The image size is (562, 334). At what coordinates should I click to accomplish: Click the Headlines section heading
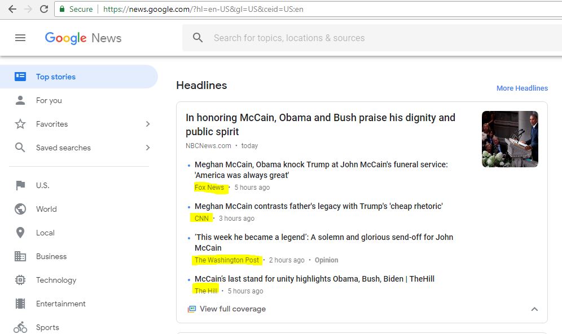tap(201, 85)
